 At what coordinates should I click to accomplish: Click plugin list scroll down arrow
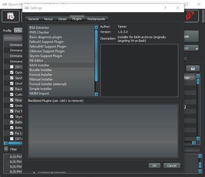(96, 94)
